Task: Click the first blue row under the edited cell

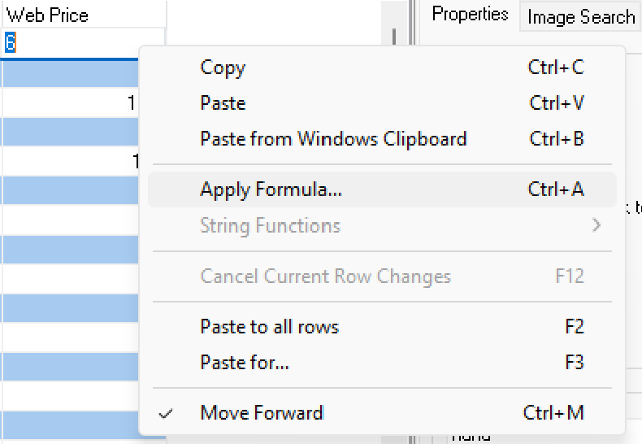Action: click(x=69, y=74)
